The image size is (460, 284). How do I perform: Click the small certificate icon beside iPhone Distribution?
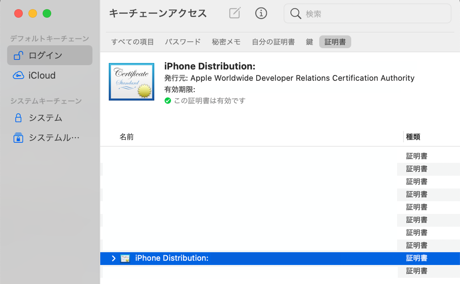click(x=125, y=258)
